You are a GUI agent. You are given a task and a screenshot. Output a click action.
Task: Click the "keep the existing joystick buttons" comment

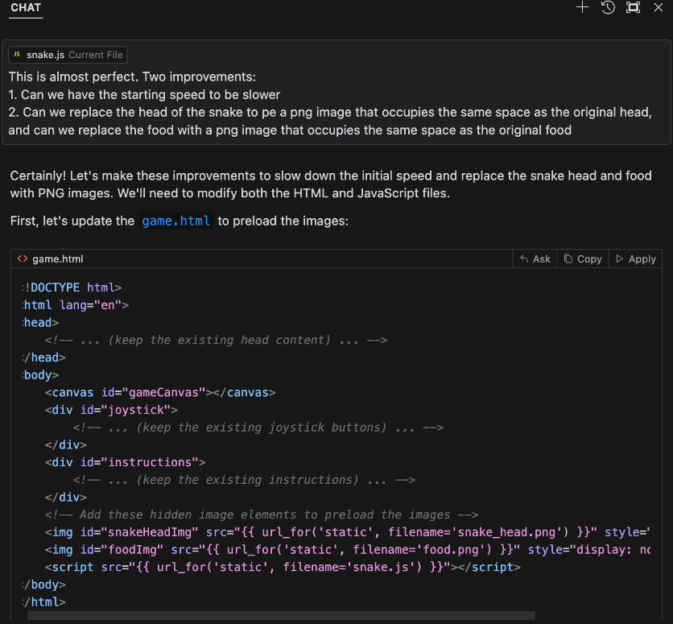tap(258, 428)
